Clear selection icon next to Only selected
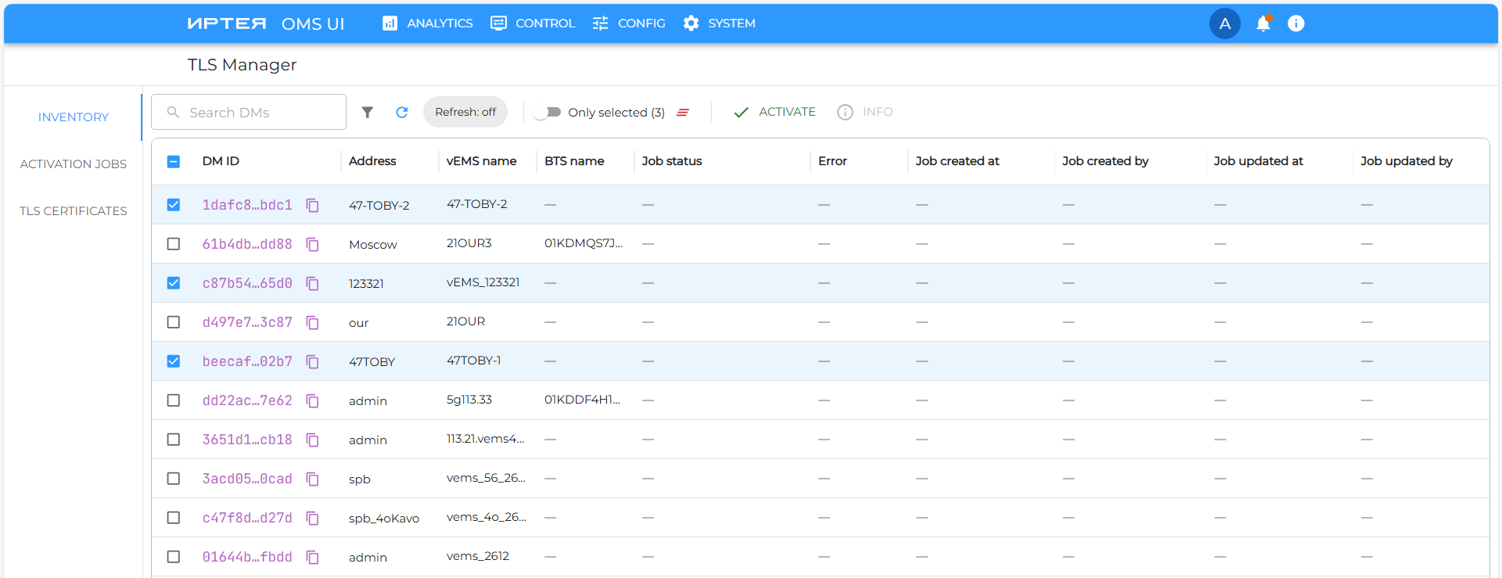Viewport: 1502px width, 578px height. click(x=683, y=113)
